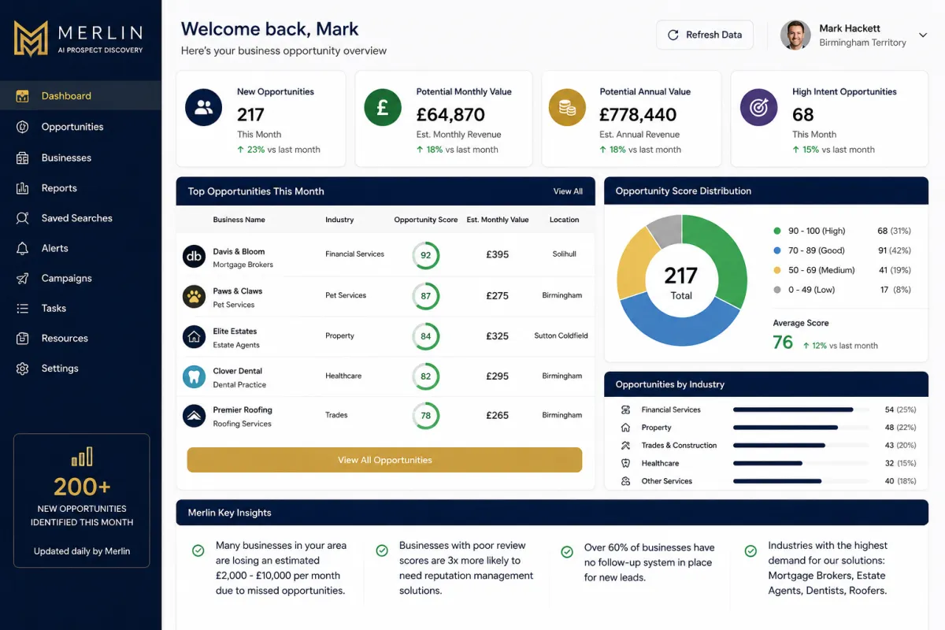Click the coins Annual Value icon

[567, 108]
